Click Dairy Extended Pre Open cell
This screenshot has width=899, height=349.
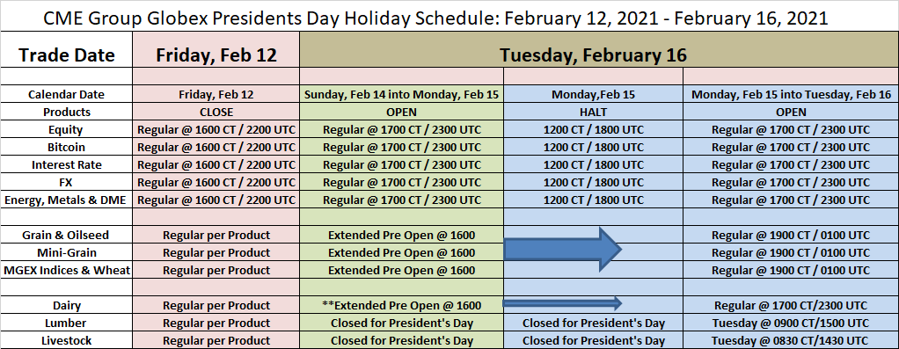tap(401, 305)
